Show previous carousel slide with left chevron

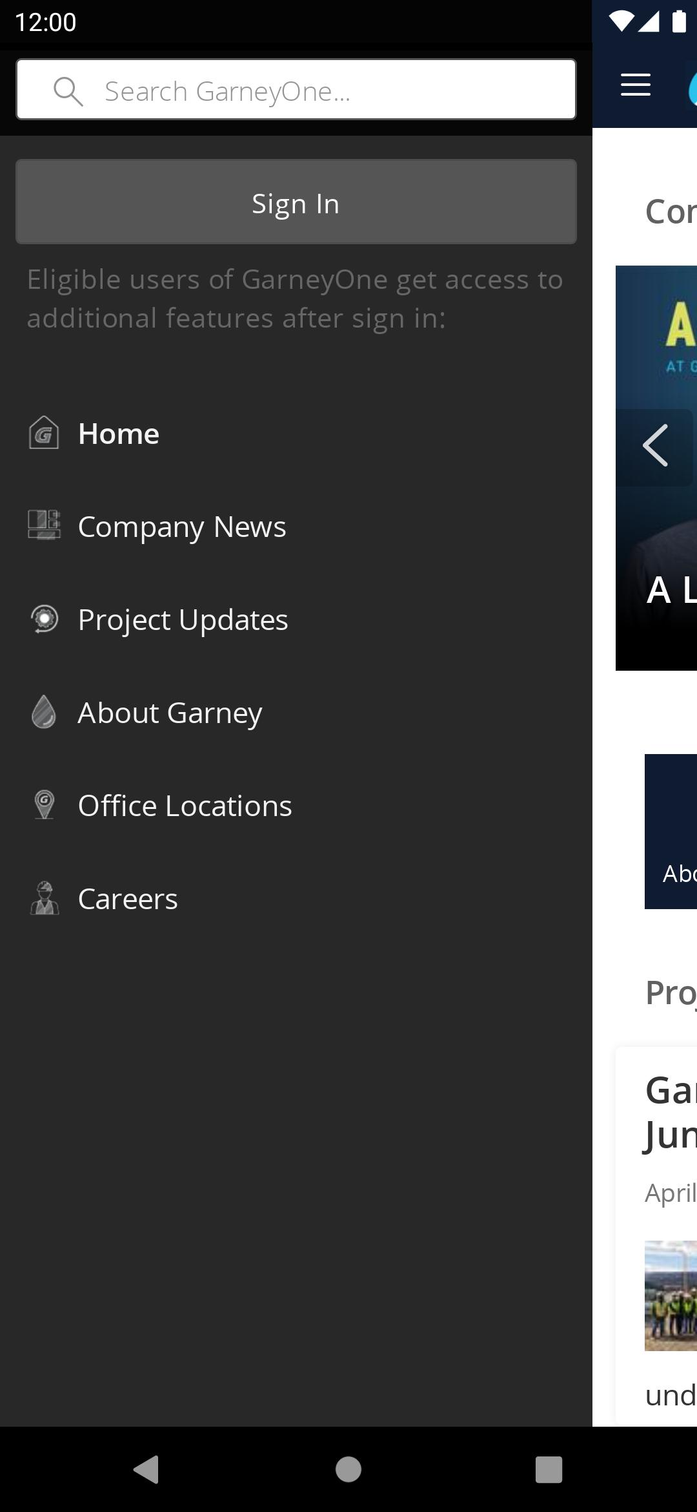(654, 446)
